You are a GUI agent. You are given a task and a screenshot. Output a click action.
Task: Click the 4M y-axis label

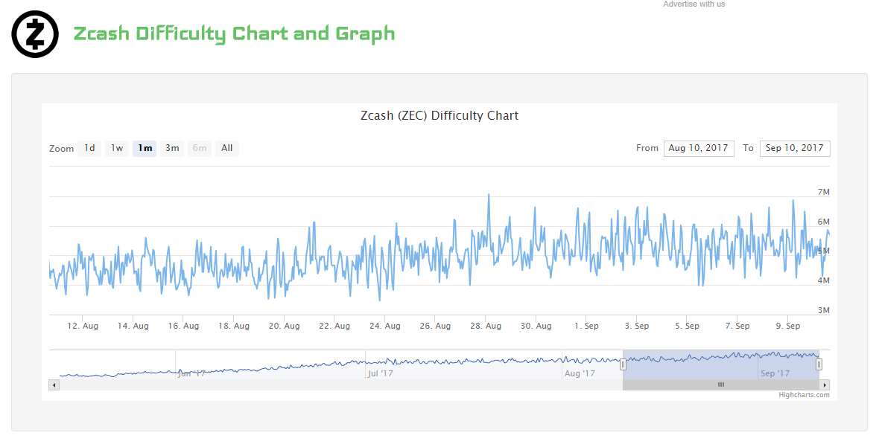coord(823,280)
